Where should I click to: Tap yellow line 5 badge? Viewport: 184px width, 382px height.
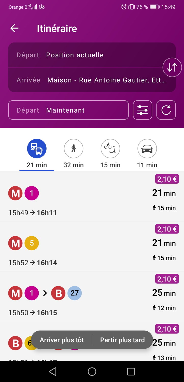[32, 243]
